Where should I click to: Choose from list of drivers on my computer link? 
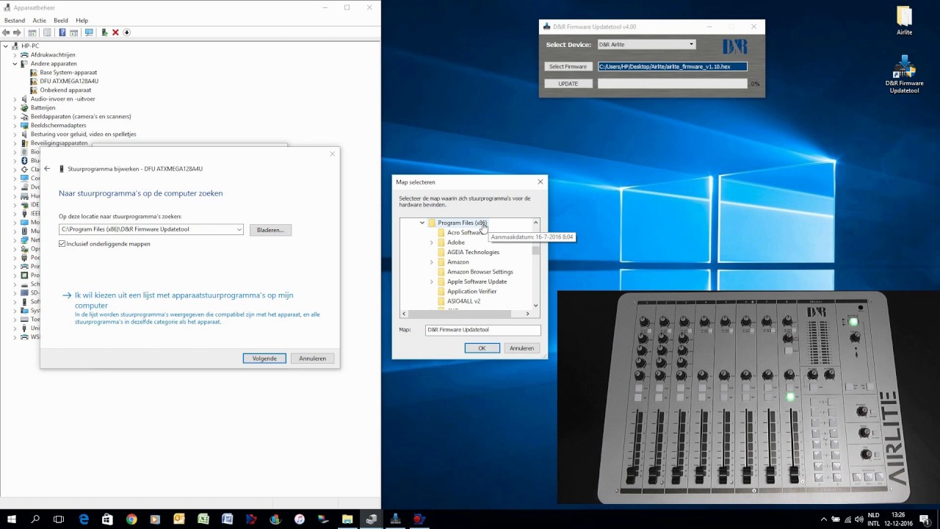[184, 300]
